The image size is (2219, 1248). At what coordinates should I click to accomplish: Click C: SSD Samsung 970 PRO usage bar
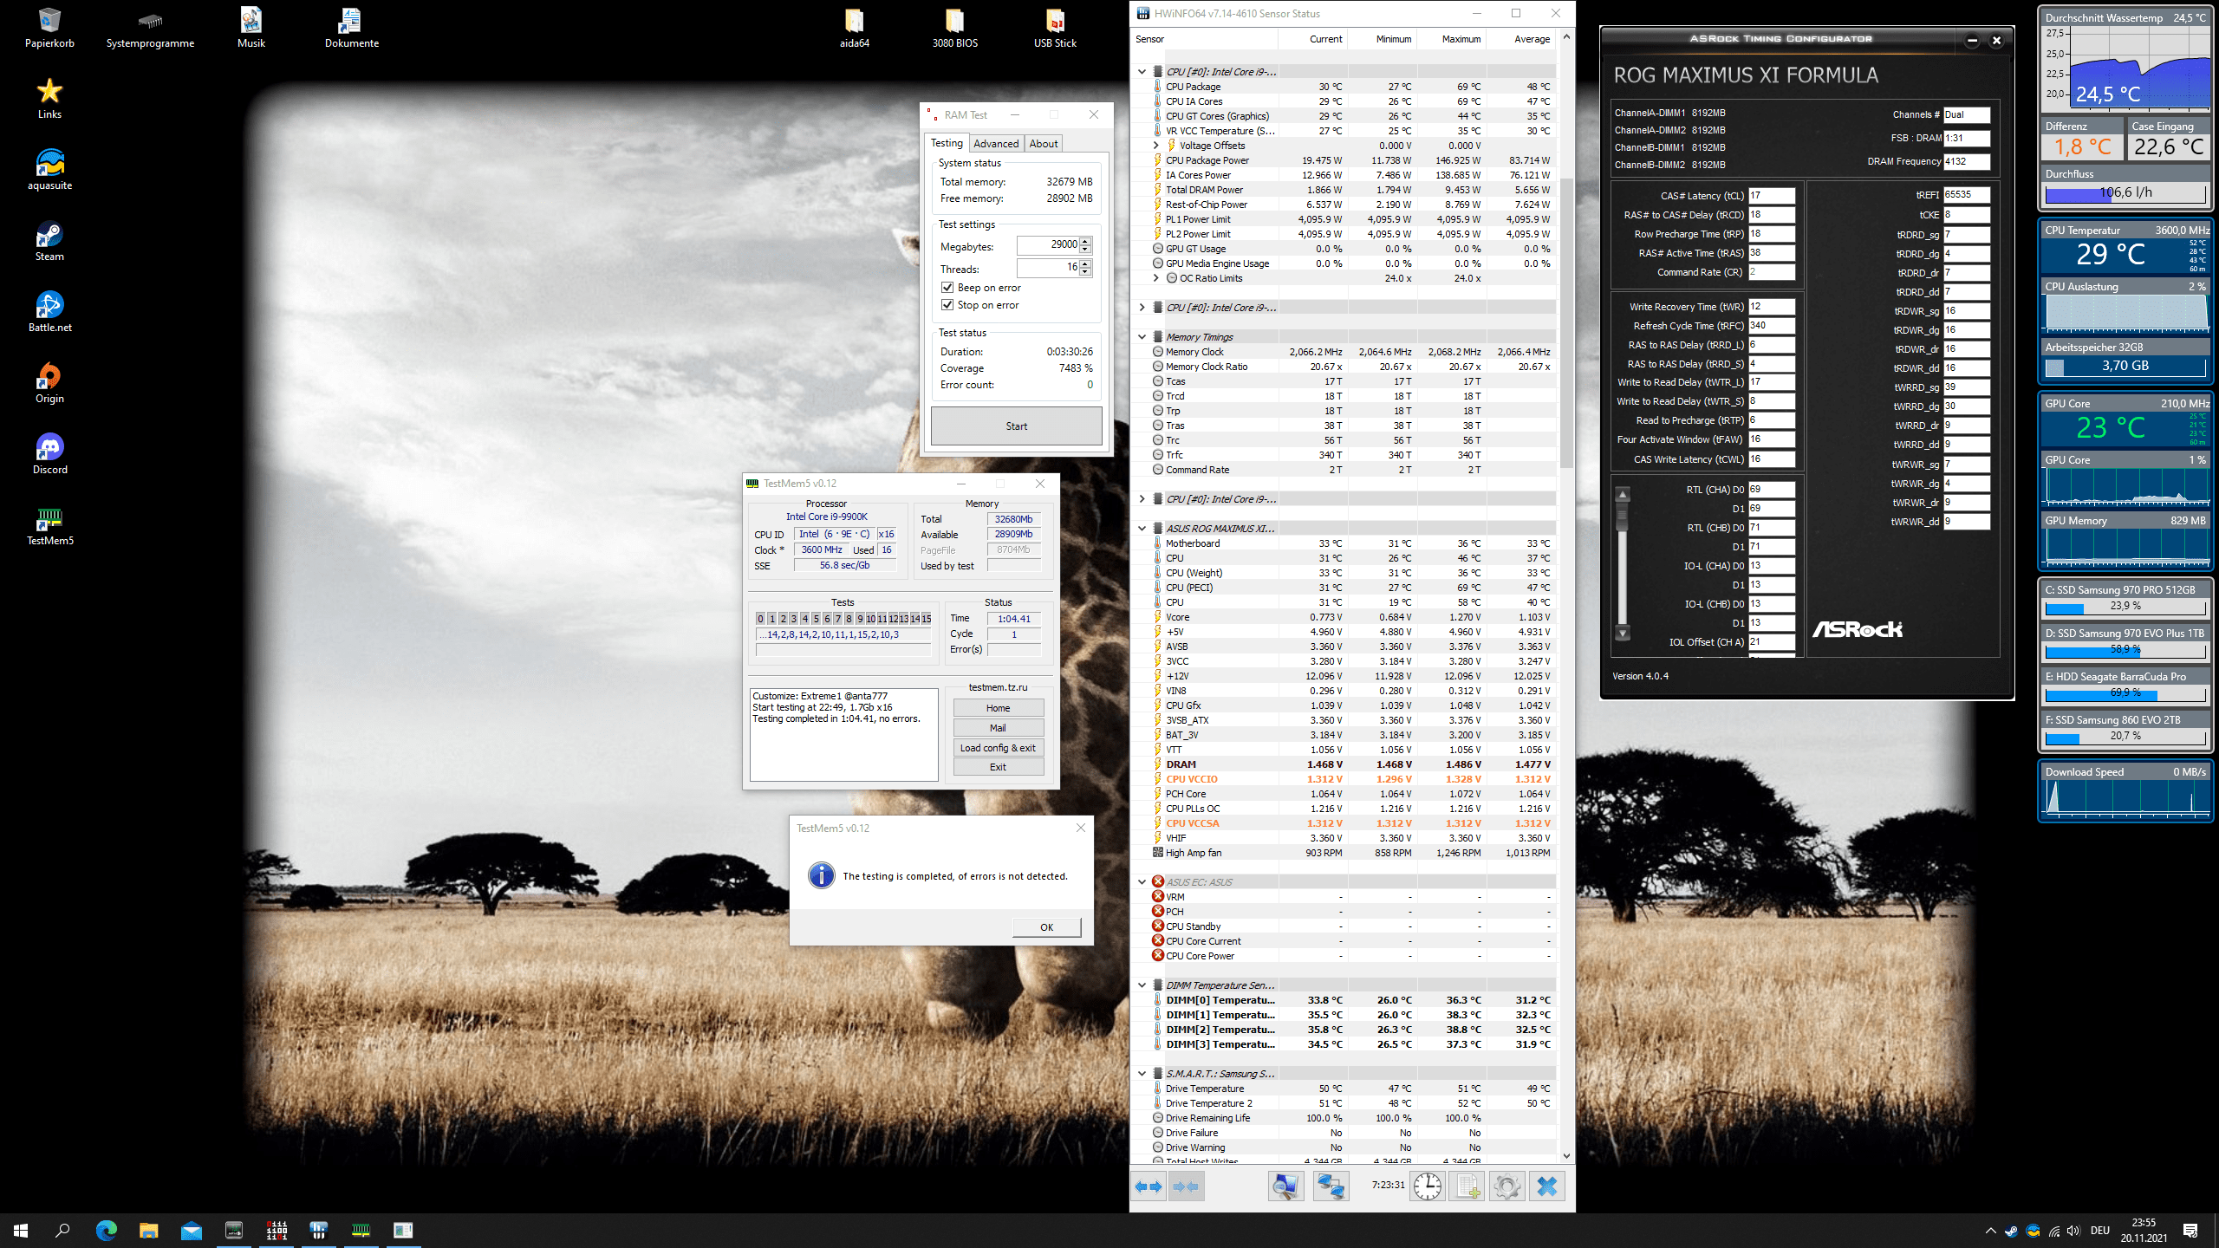tap(2125, 607)
